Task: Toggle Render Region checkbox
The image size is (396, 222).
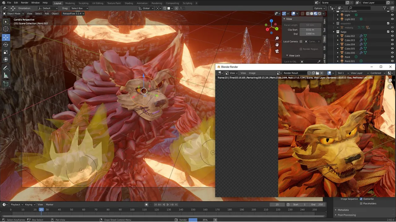Action: [301, 49]
